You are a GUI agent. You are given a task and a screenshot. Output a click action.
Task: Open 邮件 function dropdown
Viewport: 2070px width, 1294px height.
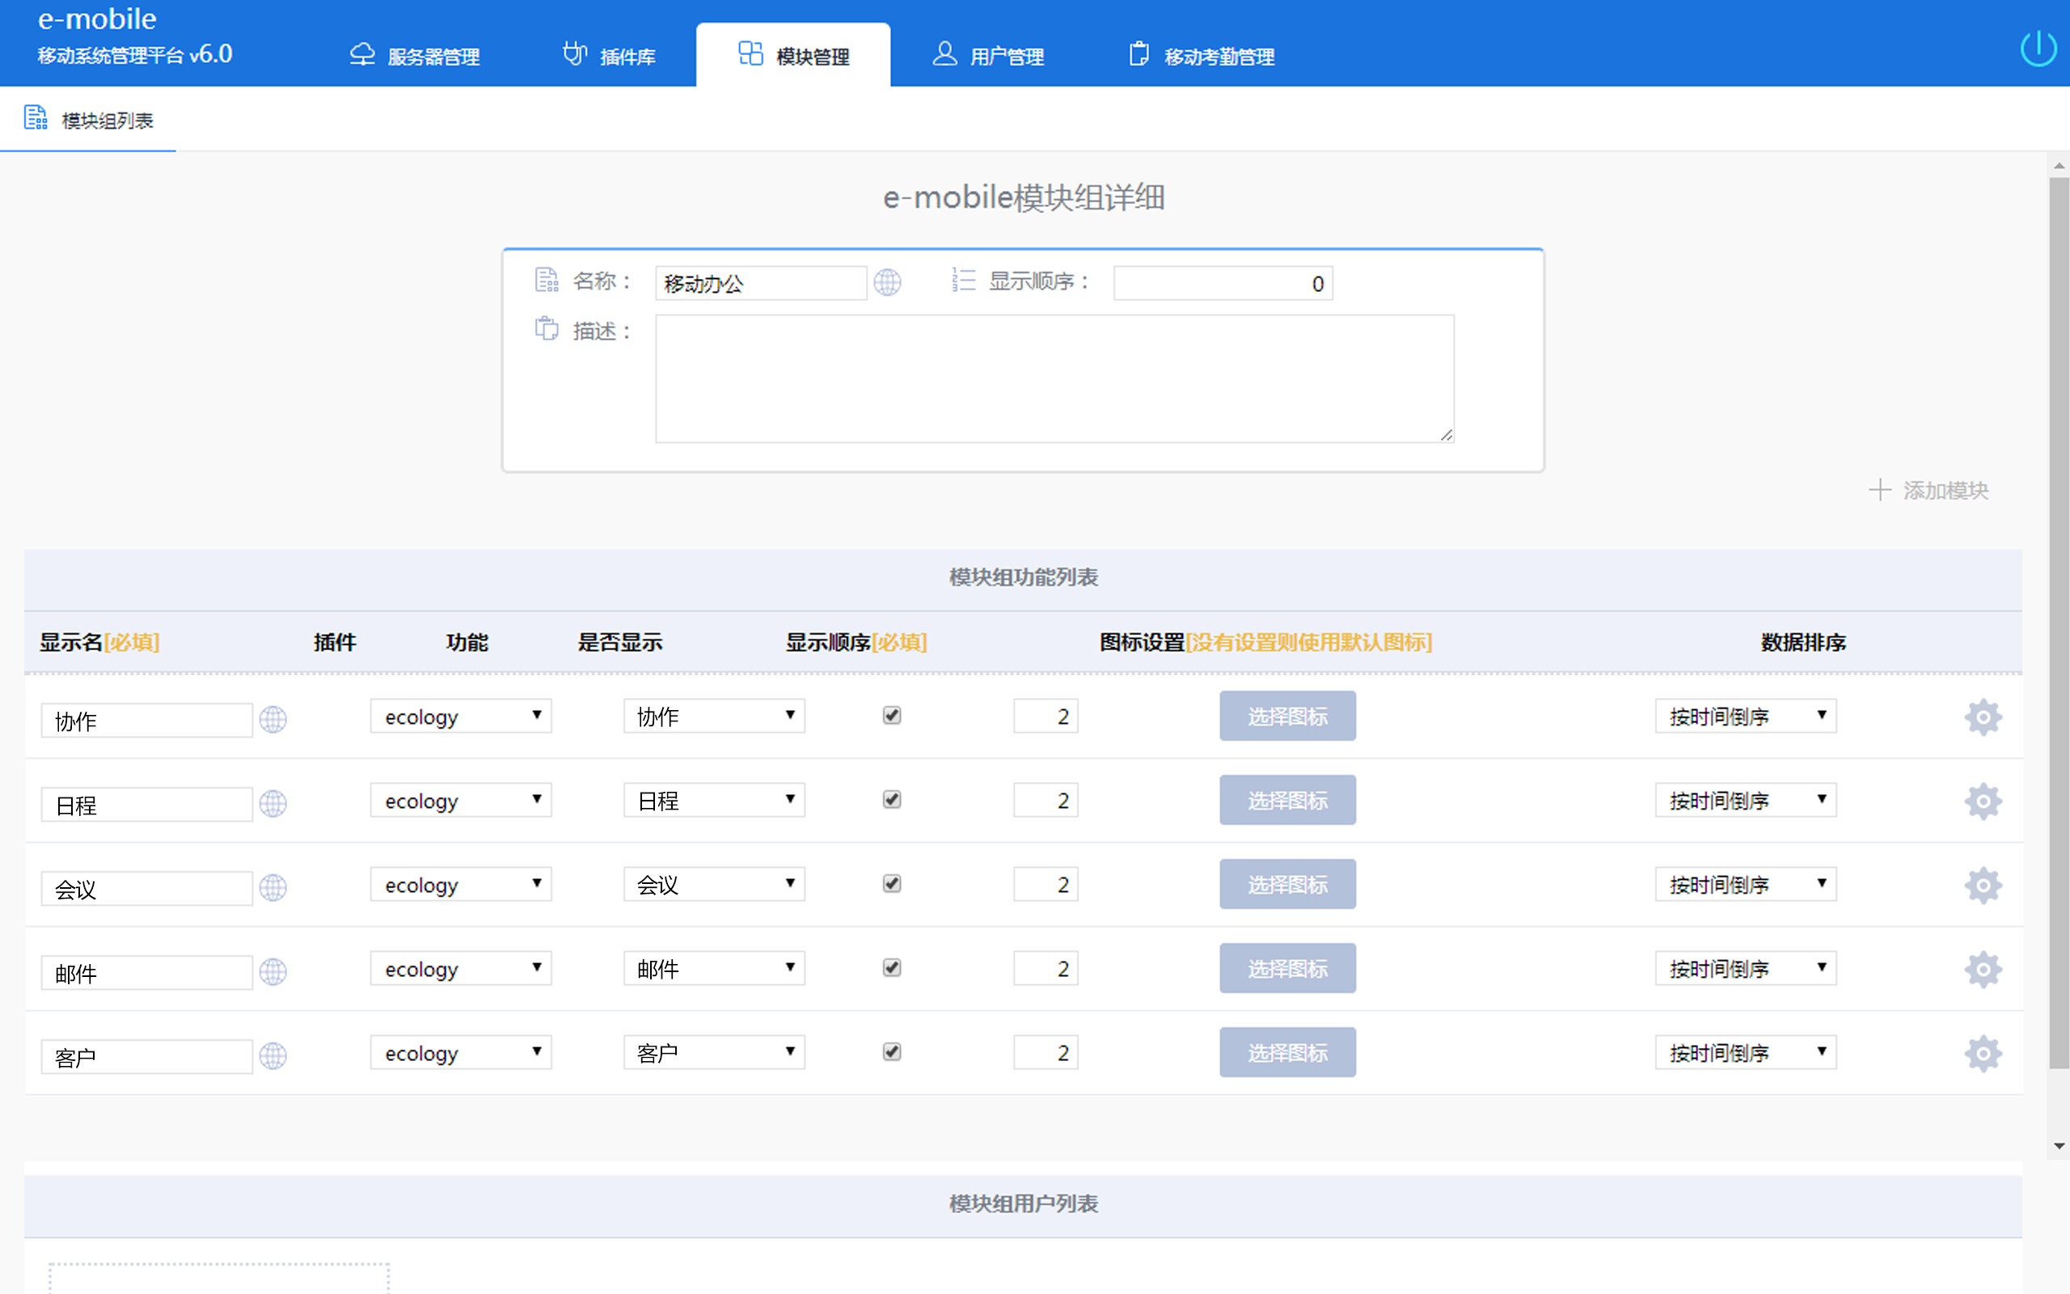[x=714, y=969]
